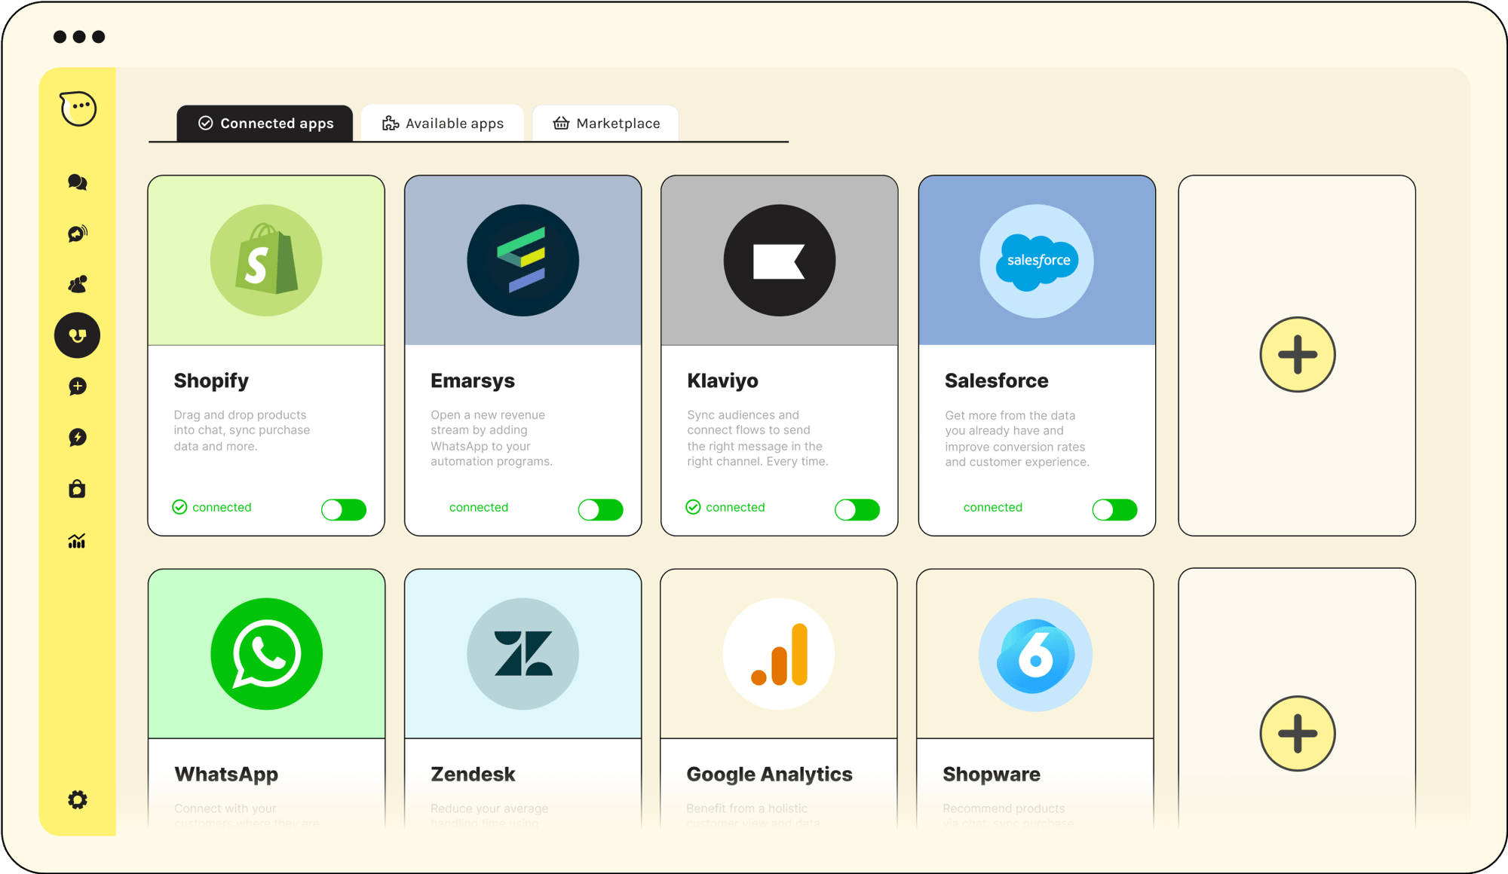Click the Salesforce cloud logo

pos(1037,261)
